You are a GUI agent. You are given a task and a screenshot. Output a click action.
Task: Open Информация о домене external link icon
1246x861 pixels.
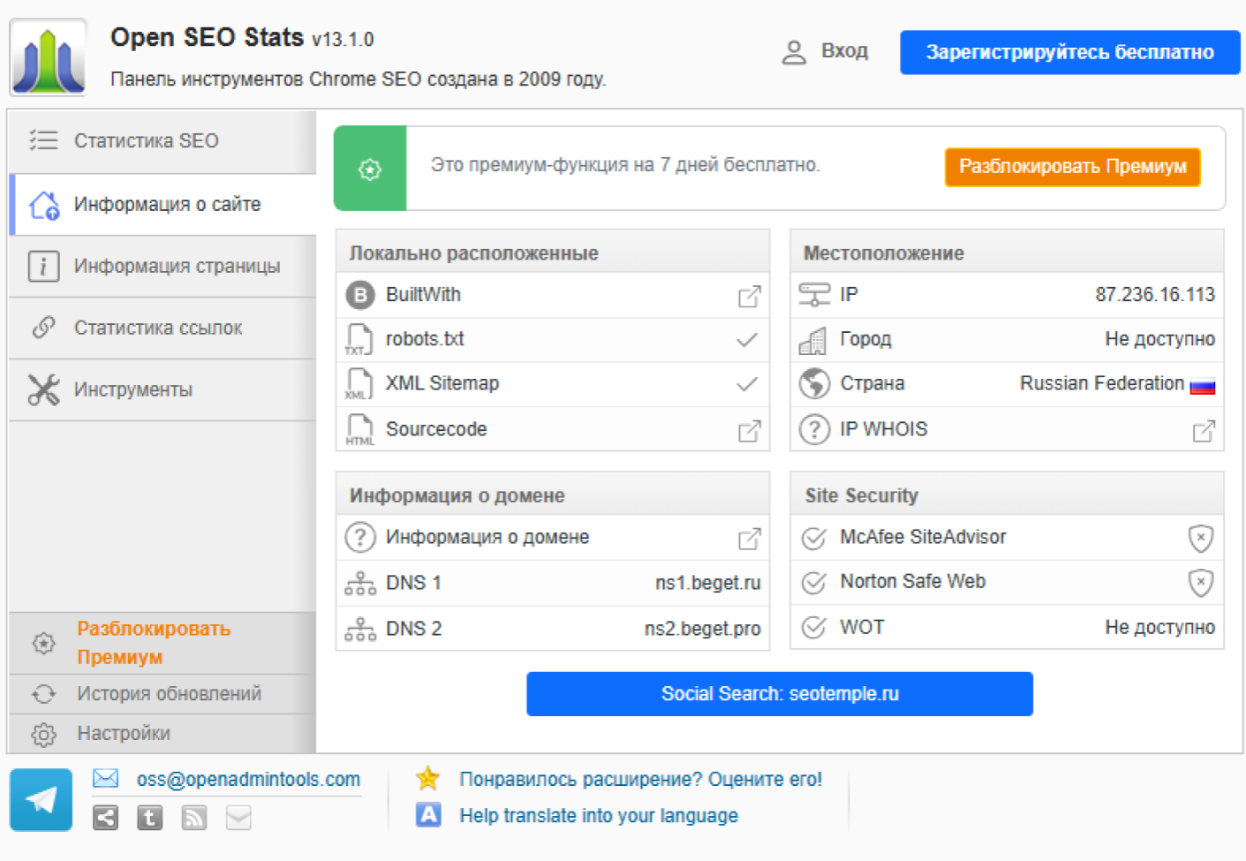click(749, 539)
